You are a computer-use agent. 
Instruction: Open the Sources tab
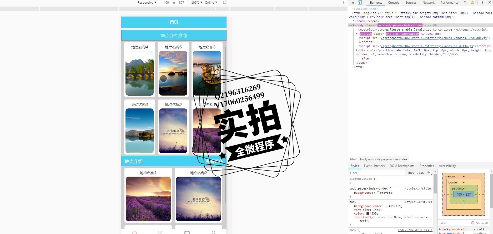411,3
